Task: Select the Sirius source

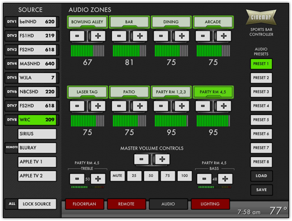Action: click(x=37, y=134)
